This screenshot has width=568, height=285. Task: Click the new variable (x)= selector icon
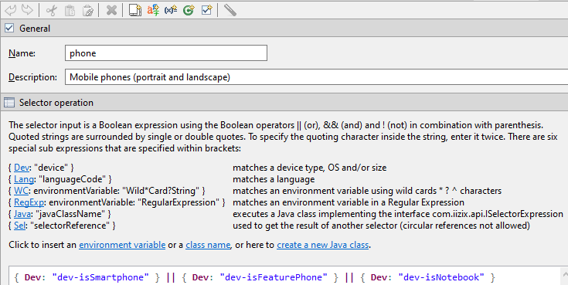(x=171, y=10)
